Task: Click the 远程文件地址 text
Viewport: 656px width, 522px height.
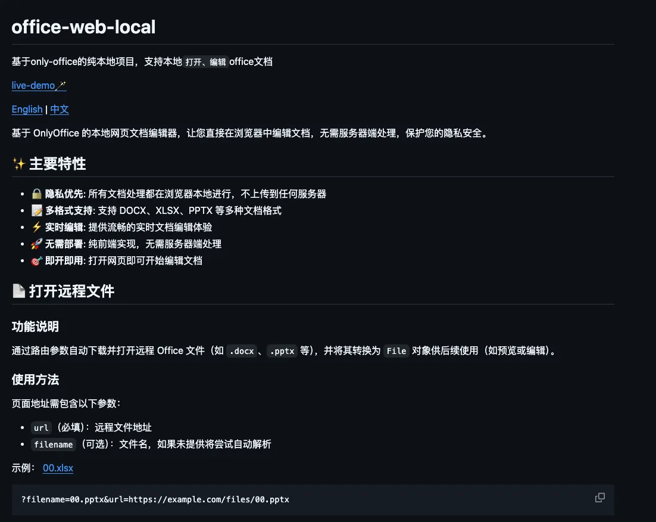Action: 123,427
